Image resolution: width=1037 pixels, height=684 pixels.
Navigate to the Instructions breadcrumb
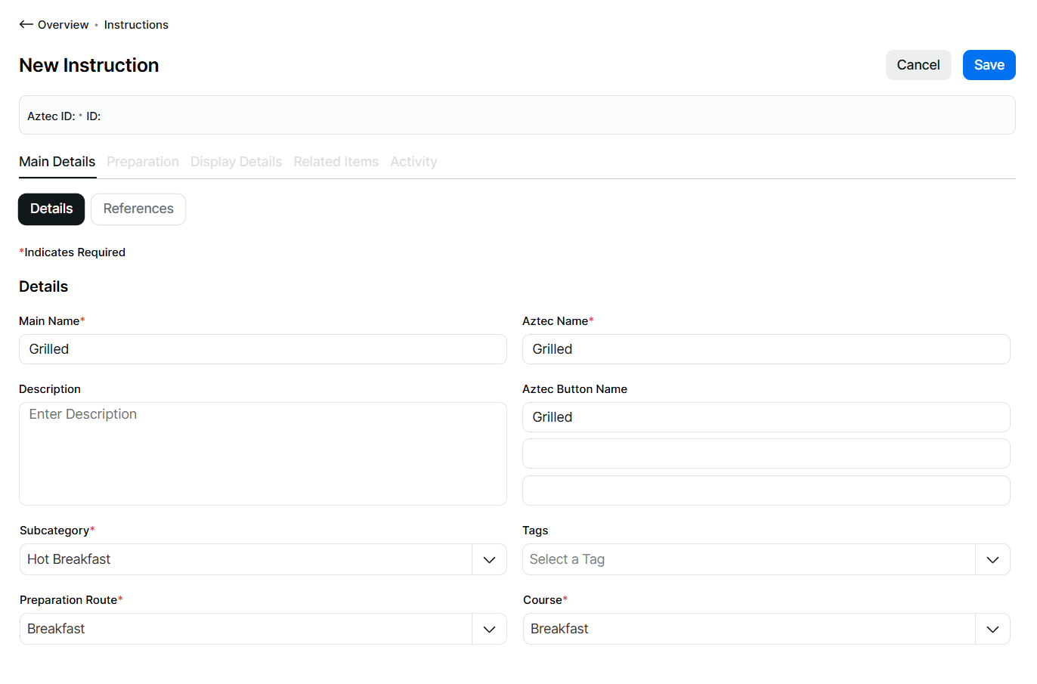(x=136, y=25)
